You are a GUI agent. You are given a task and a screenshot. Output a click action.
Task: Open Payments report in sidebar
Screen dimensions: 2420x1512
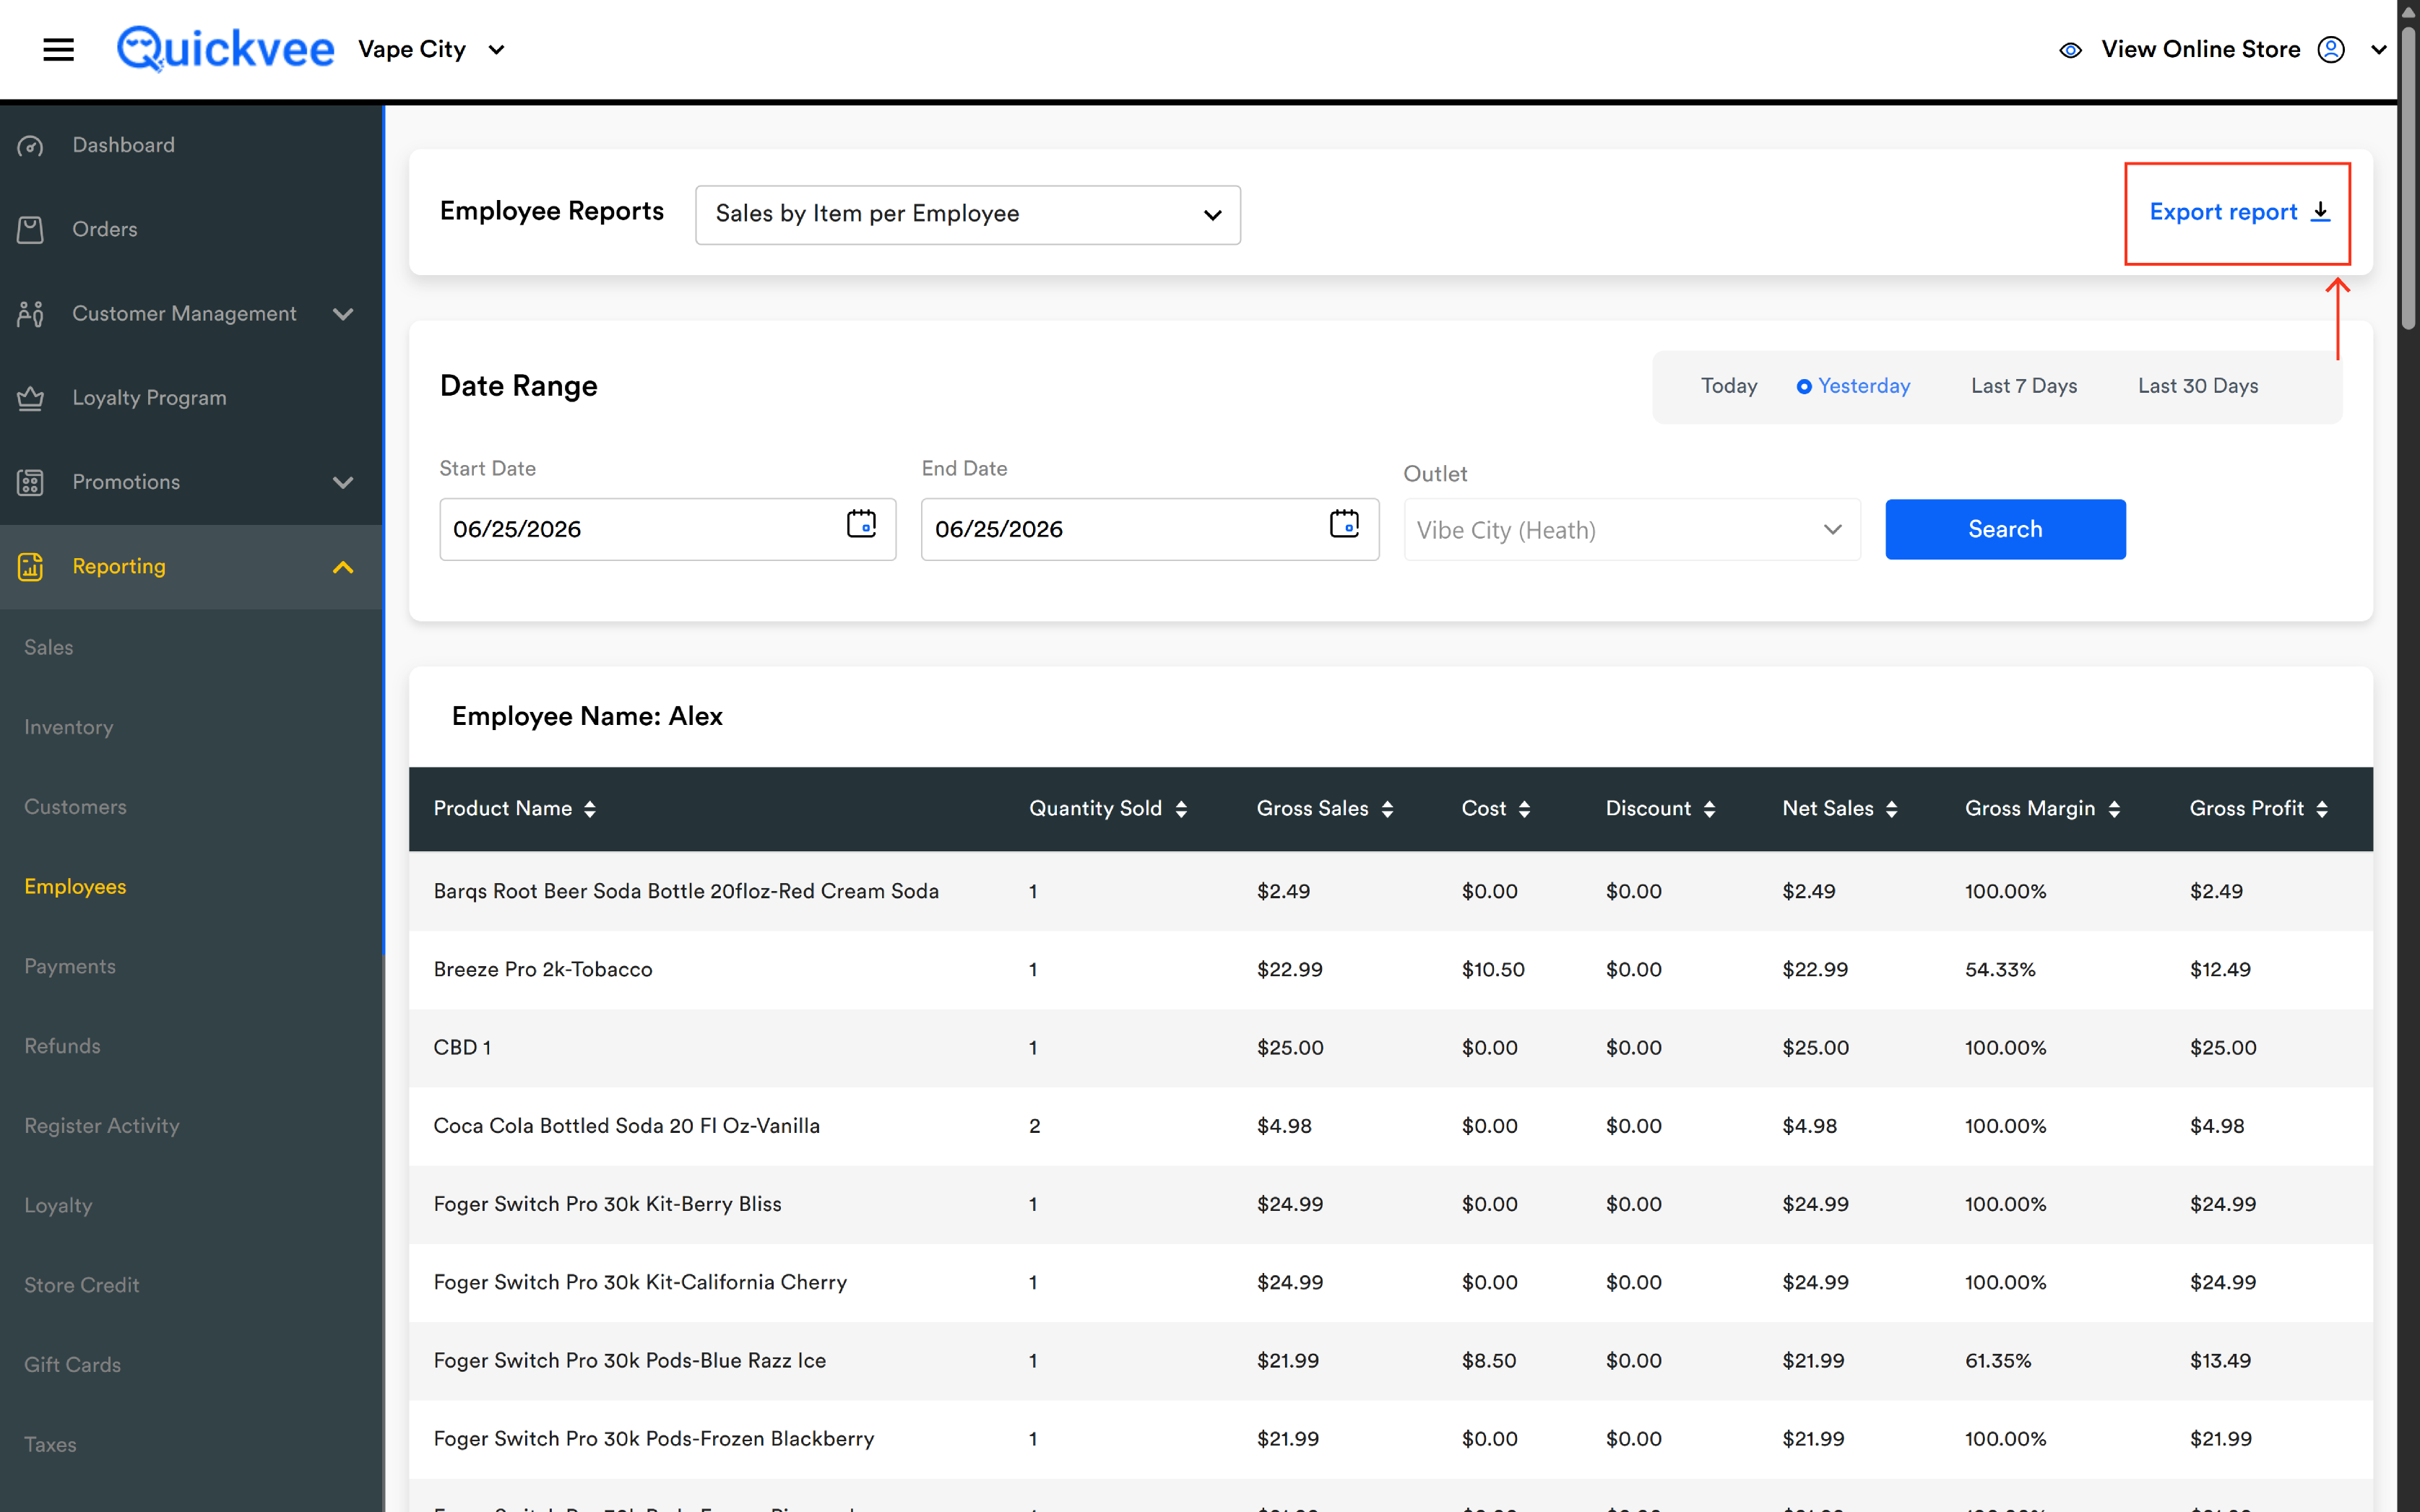coord(70,966)
